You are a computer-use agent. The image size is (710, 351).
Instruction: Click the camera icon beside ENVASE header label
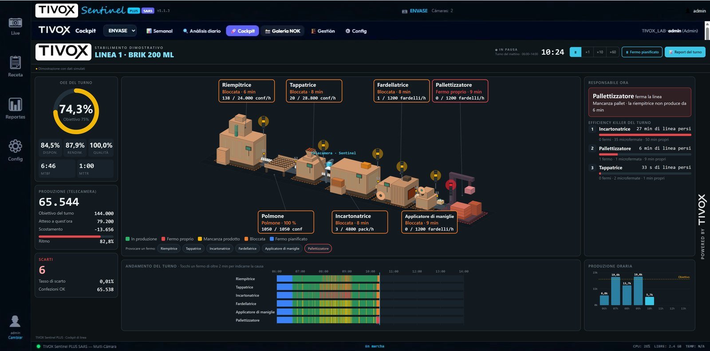[405, 11]
